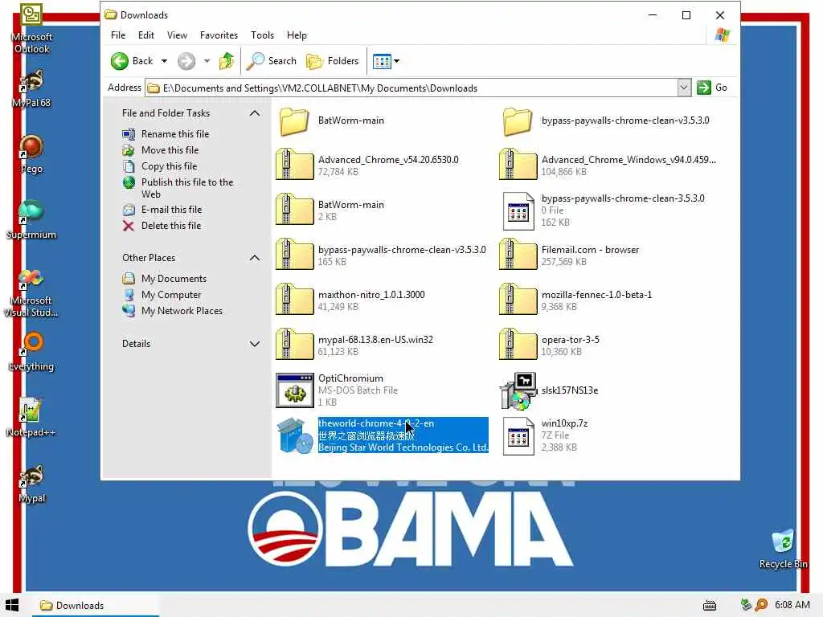Open the Search pane
Image resolution: width=823 pixels, height=617 pixels.
(272, 61)
